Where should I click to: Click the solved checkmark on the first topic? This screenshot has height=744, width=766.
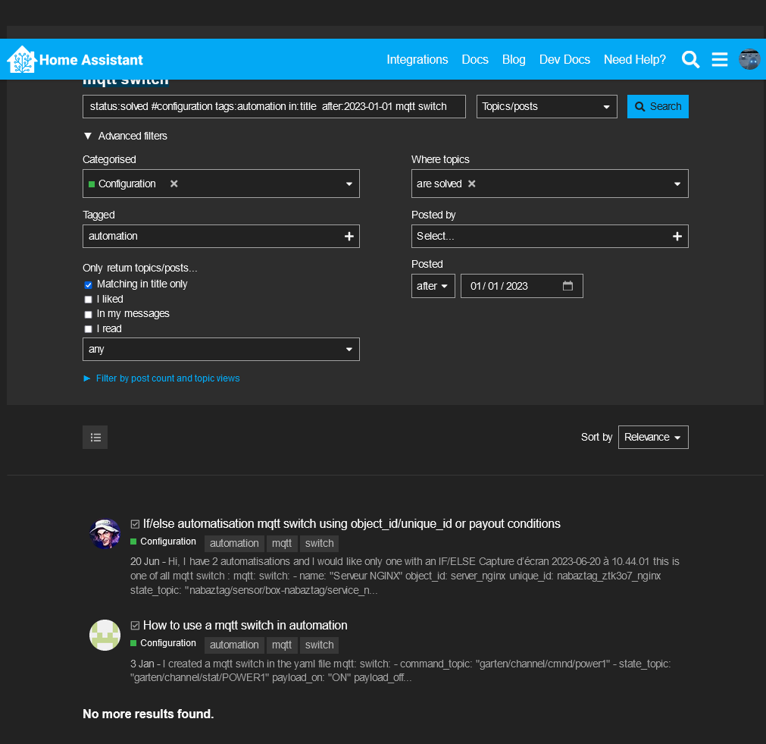(x=134, y=523)
